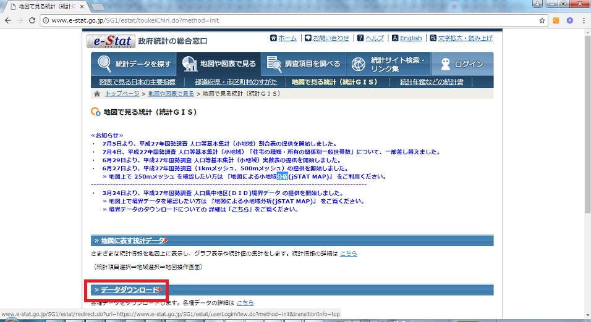Bookmark this page with the star icon

point(542,20)
